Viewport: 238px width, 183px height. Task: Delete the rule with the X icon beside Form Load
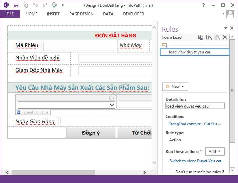(x=225, y=37)
